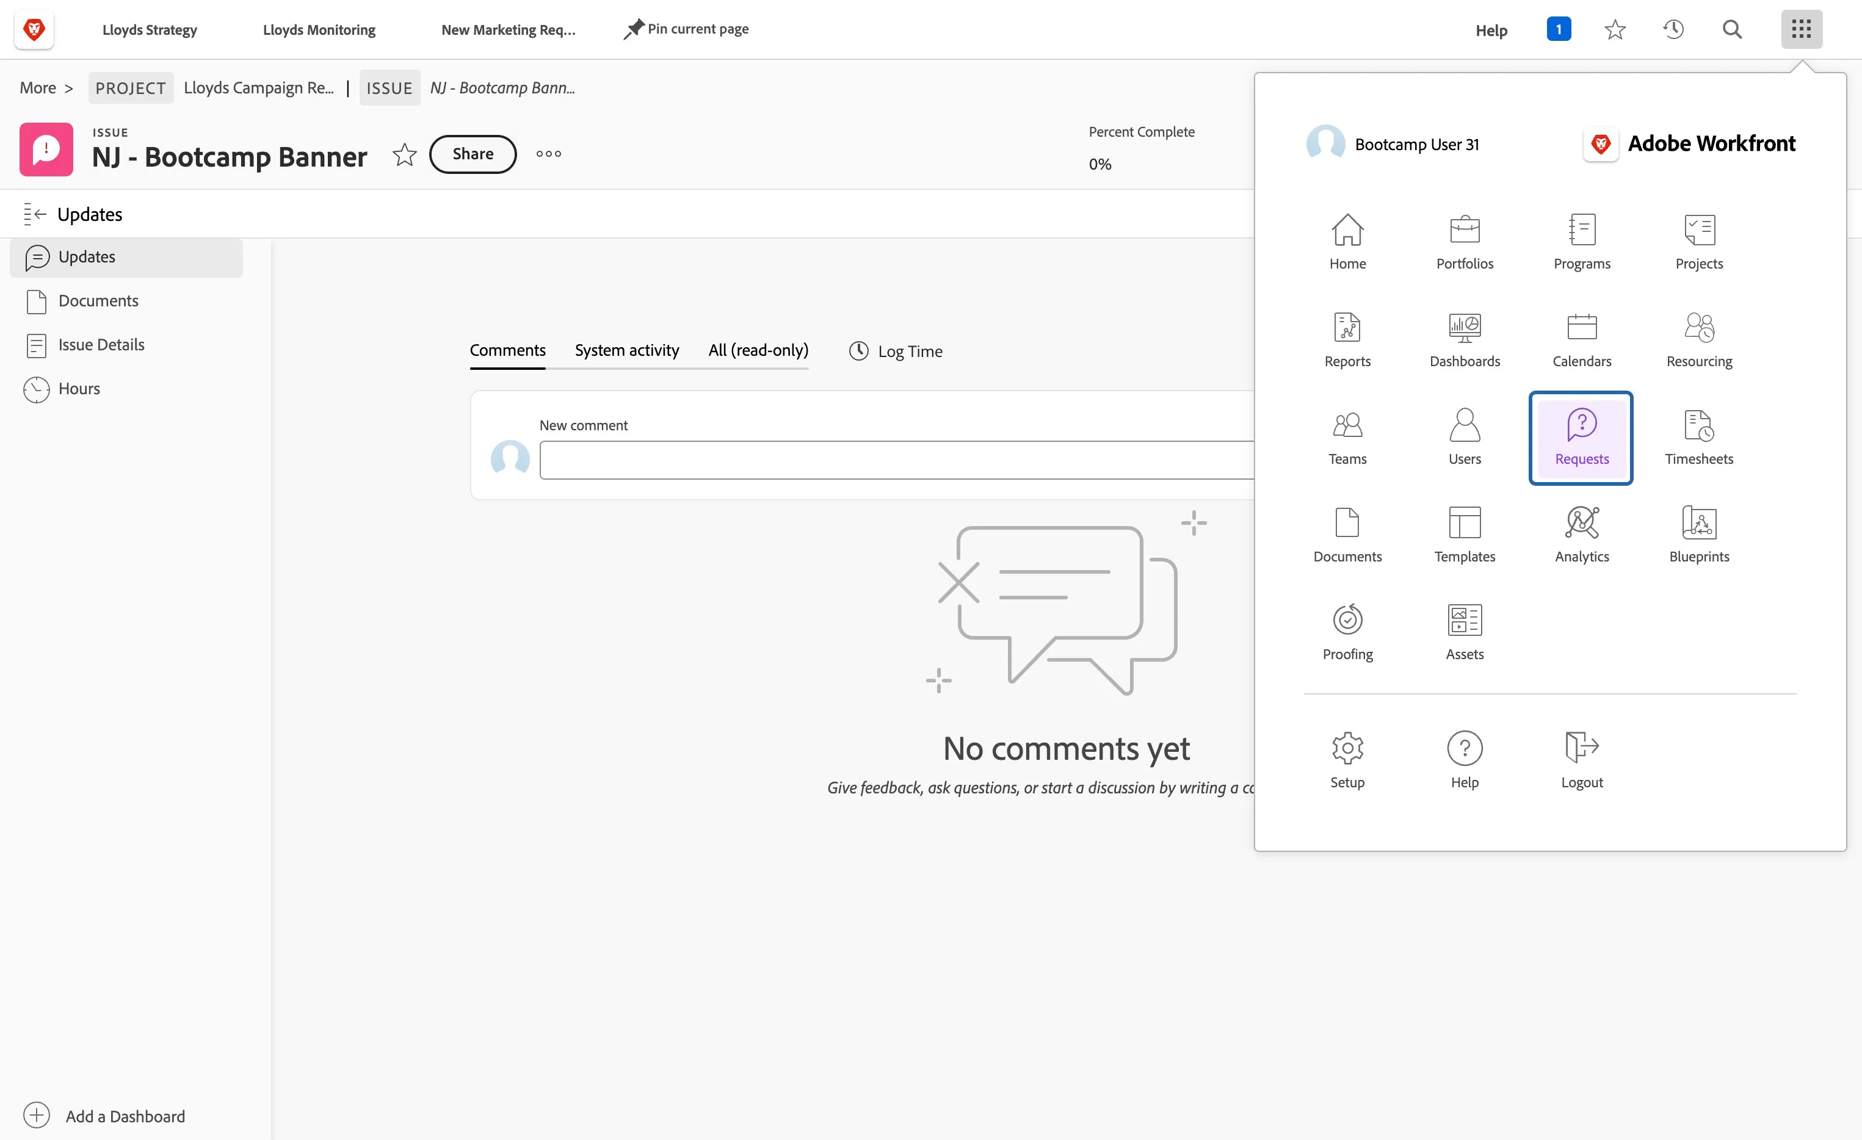Open Dashboards in the main menu
Screen dimensions: 1862x1140
coord(1465,339)
